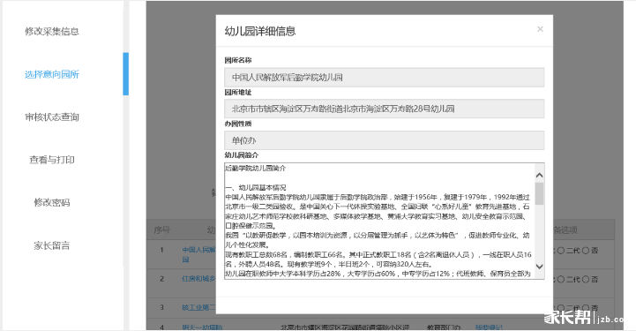Click the 园所地址 field in the dialog

[x=384, y=109]
